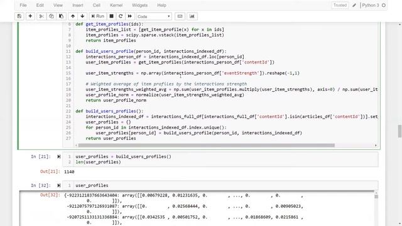Open the File menu
Screen dimensions: 402x226
pyautogui.click(x=23, y=5)
